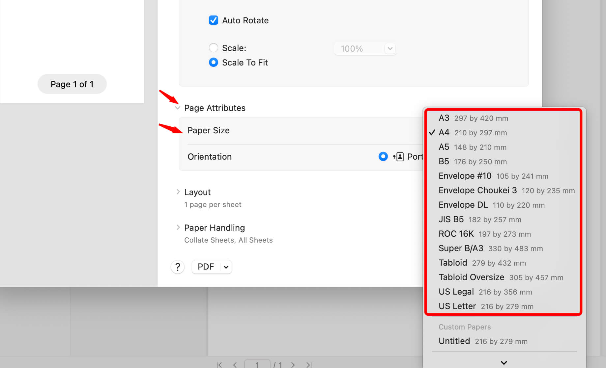Viewport: 606px width, 368px height.
Task: Open the help question mark button
Action: 178,267
